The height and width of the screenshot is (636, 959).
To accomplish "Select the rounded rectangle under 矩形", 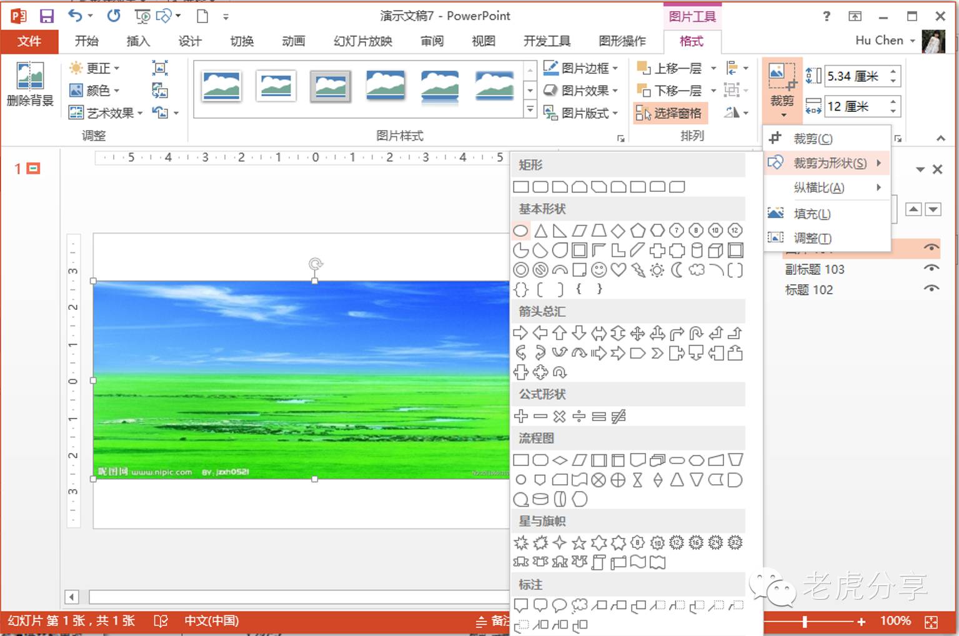I will coord(540,187).
